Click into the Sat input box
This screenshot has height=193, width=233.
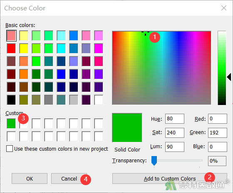click(175, 133)
